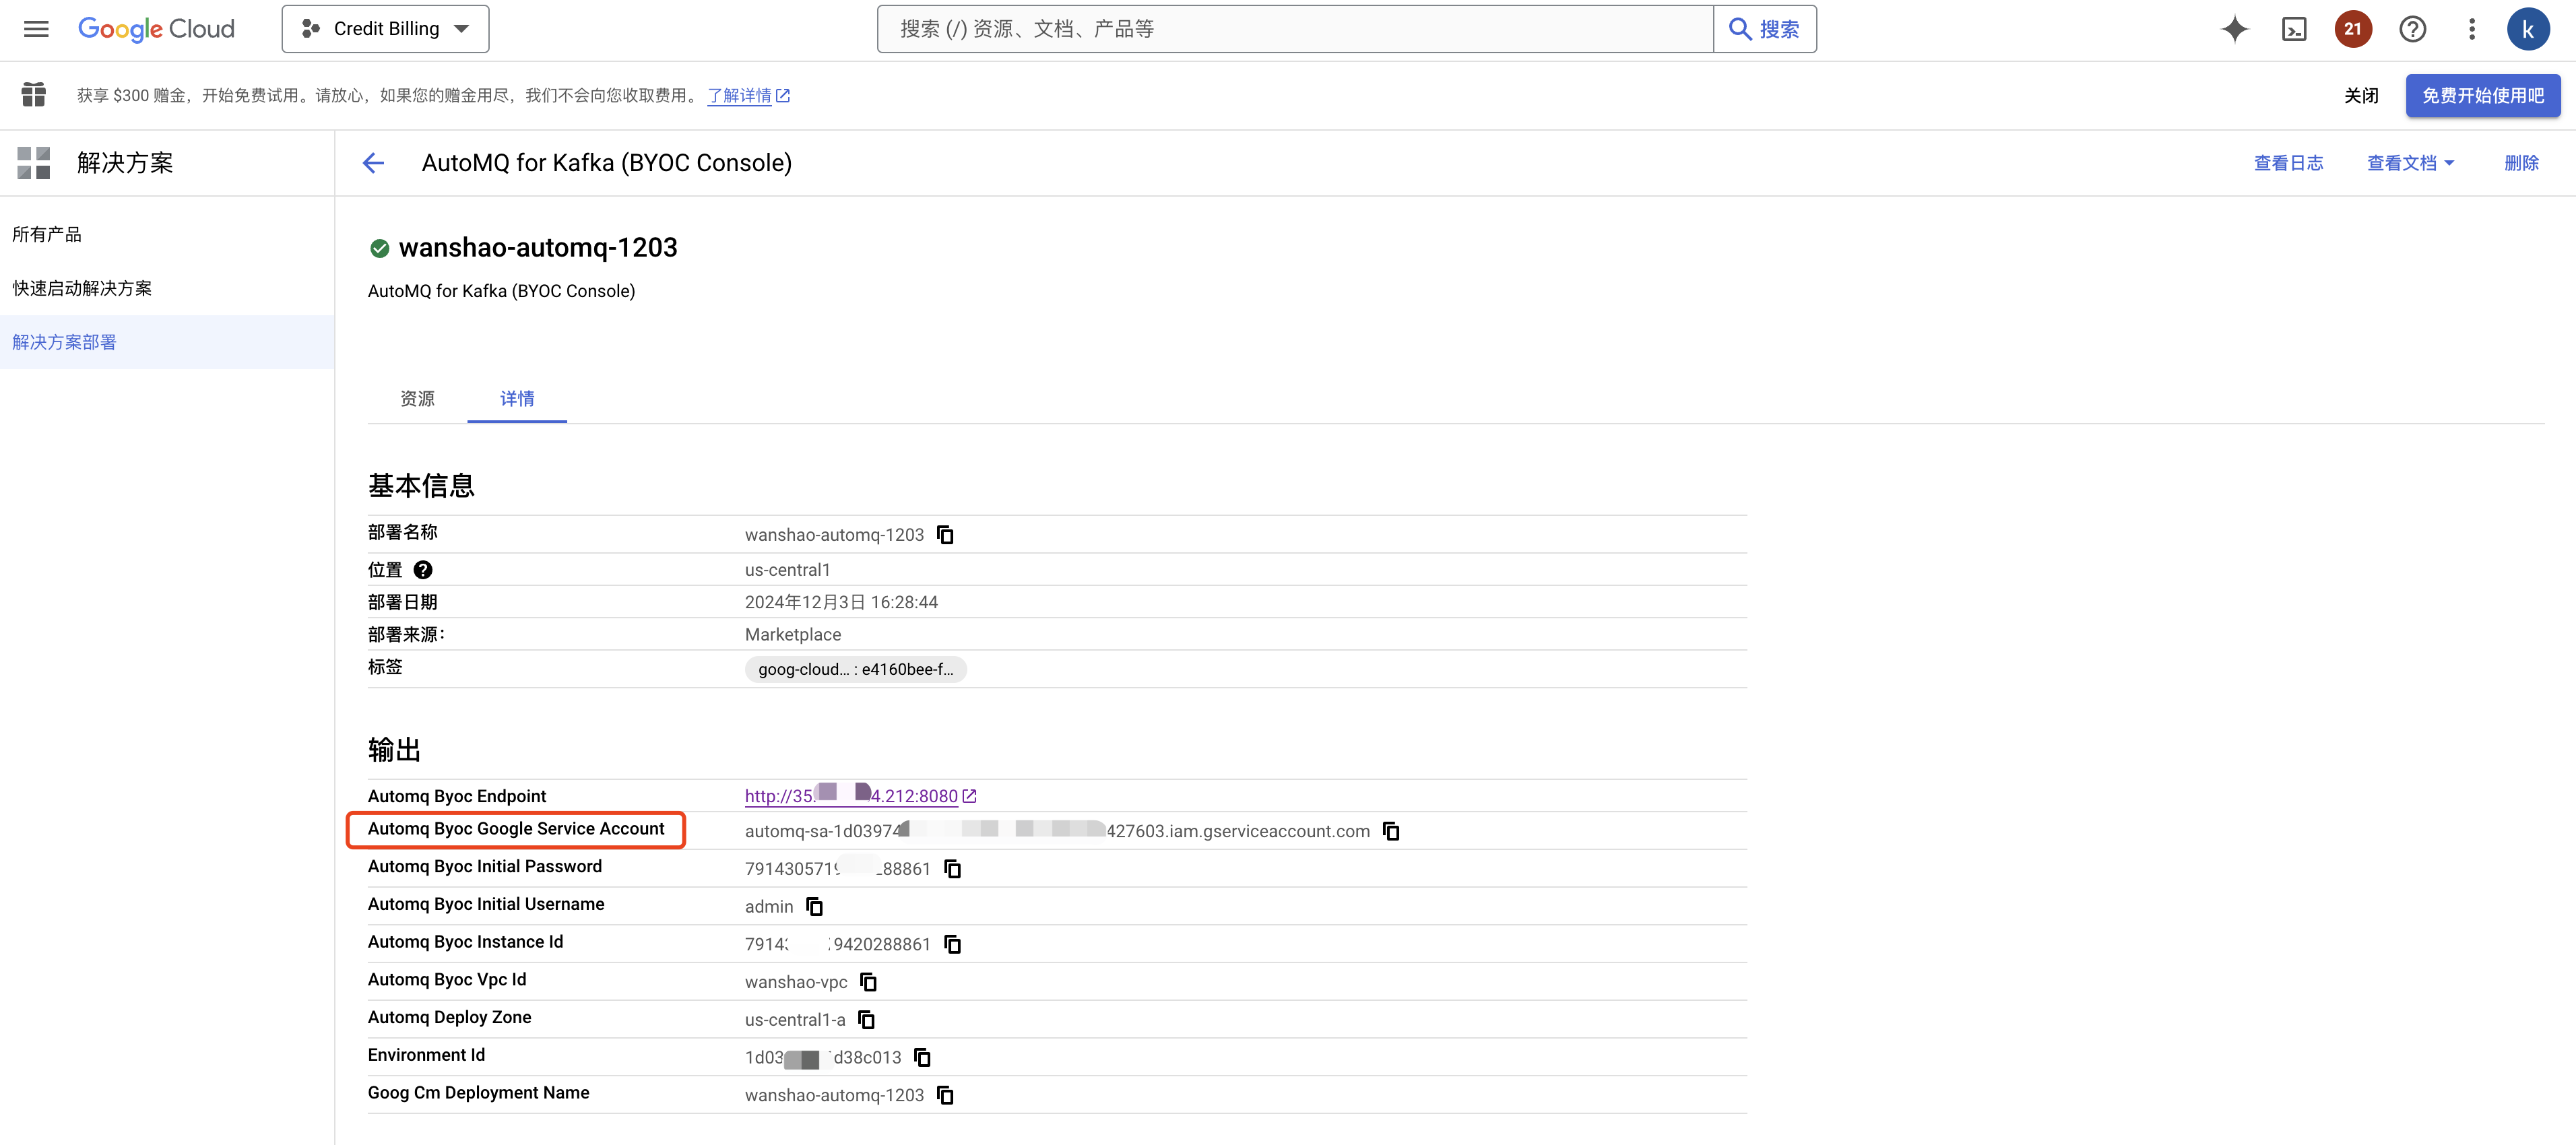Open the account avatar labeled k

[2527, 29]
